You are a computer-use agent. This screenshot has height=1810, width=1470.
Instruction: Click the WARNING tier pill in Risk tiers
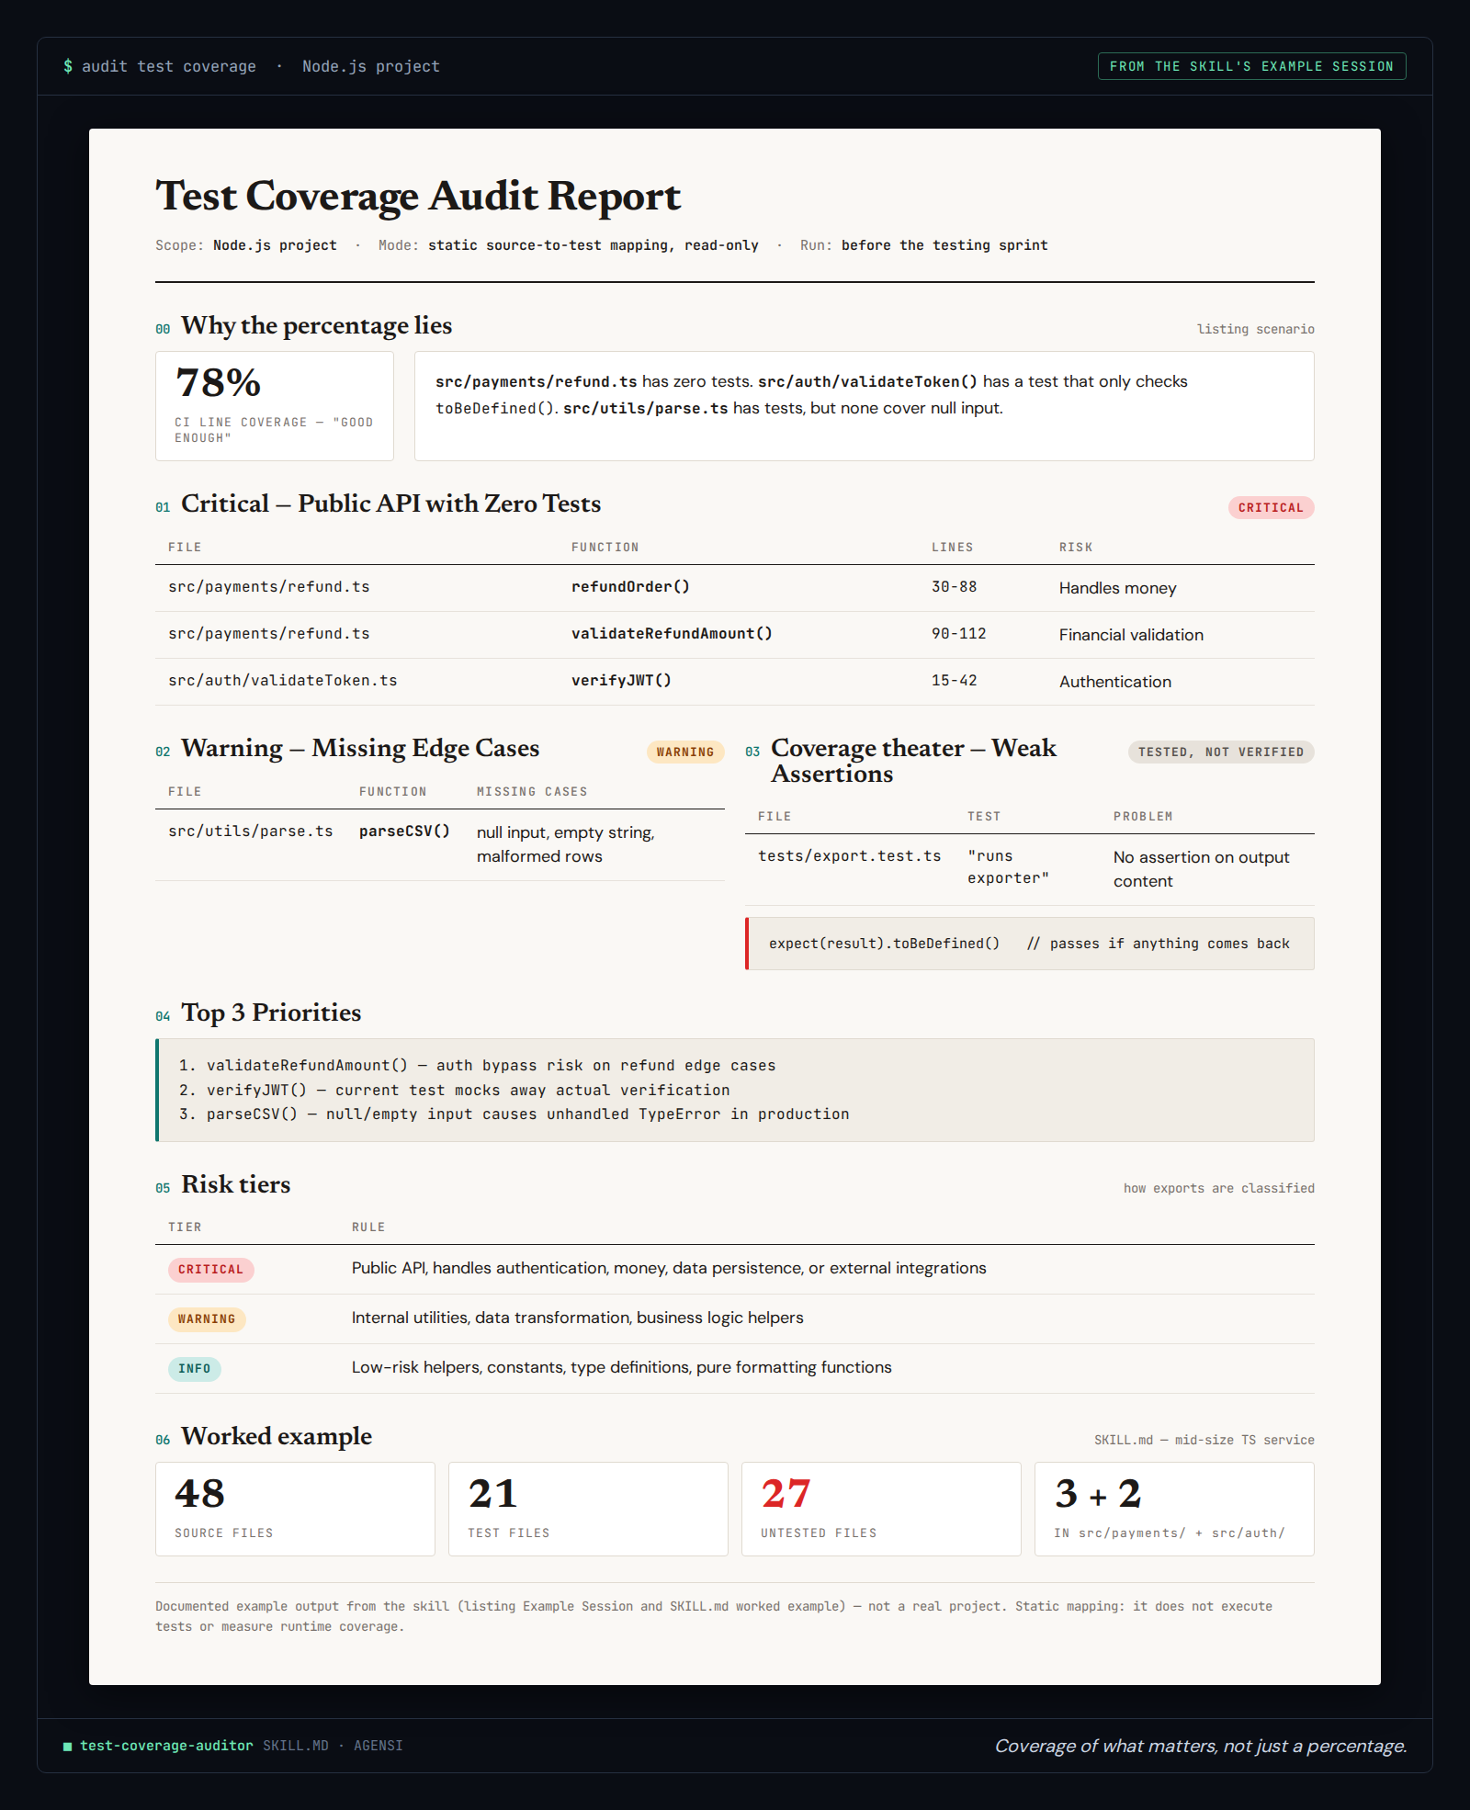coord(207,1319)
